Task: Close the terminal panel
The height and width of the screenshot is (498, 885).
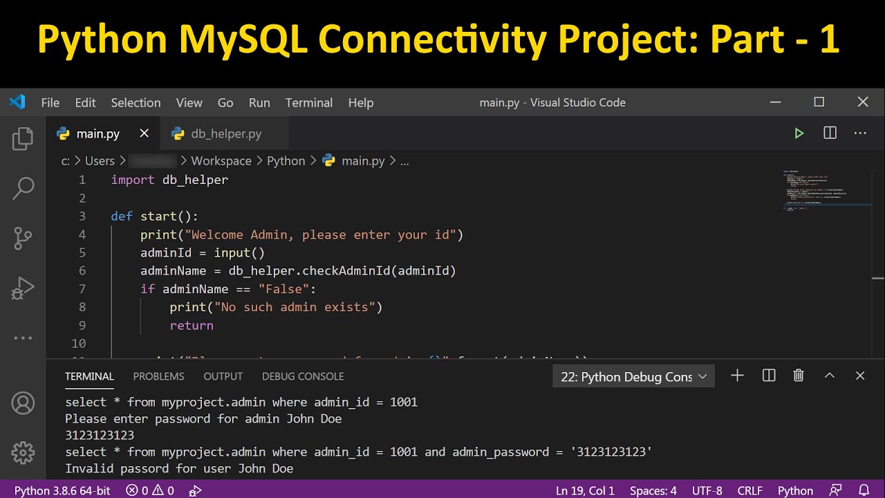Action: 860,376
